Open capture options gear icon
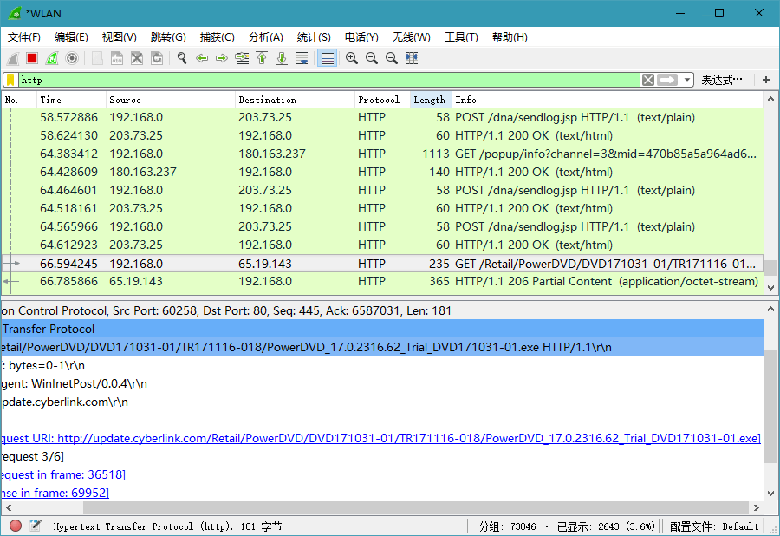The width and height of the screenshot is (780, 536). pos(72,58)
